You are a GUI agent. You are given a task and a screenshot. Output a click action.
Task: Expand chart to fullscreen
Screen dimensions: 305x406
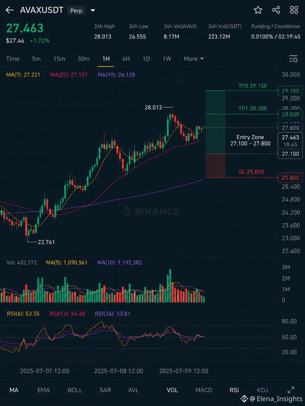coord(291,390)
